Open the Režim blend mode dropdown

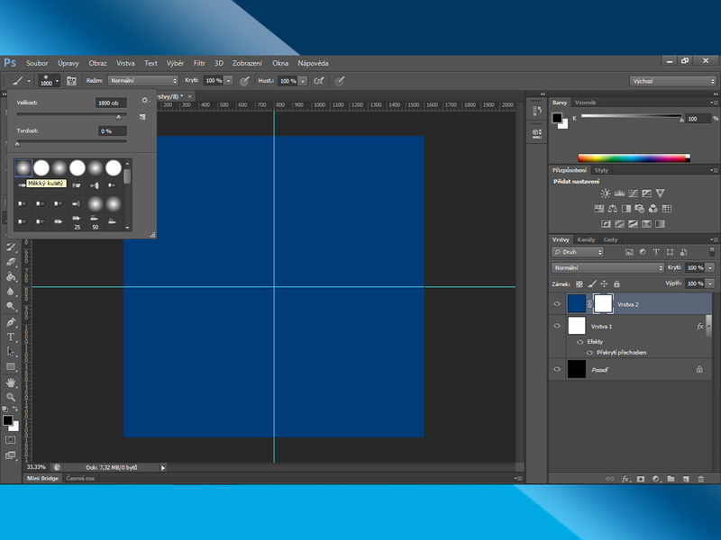[142, 80]
